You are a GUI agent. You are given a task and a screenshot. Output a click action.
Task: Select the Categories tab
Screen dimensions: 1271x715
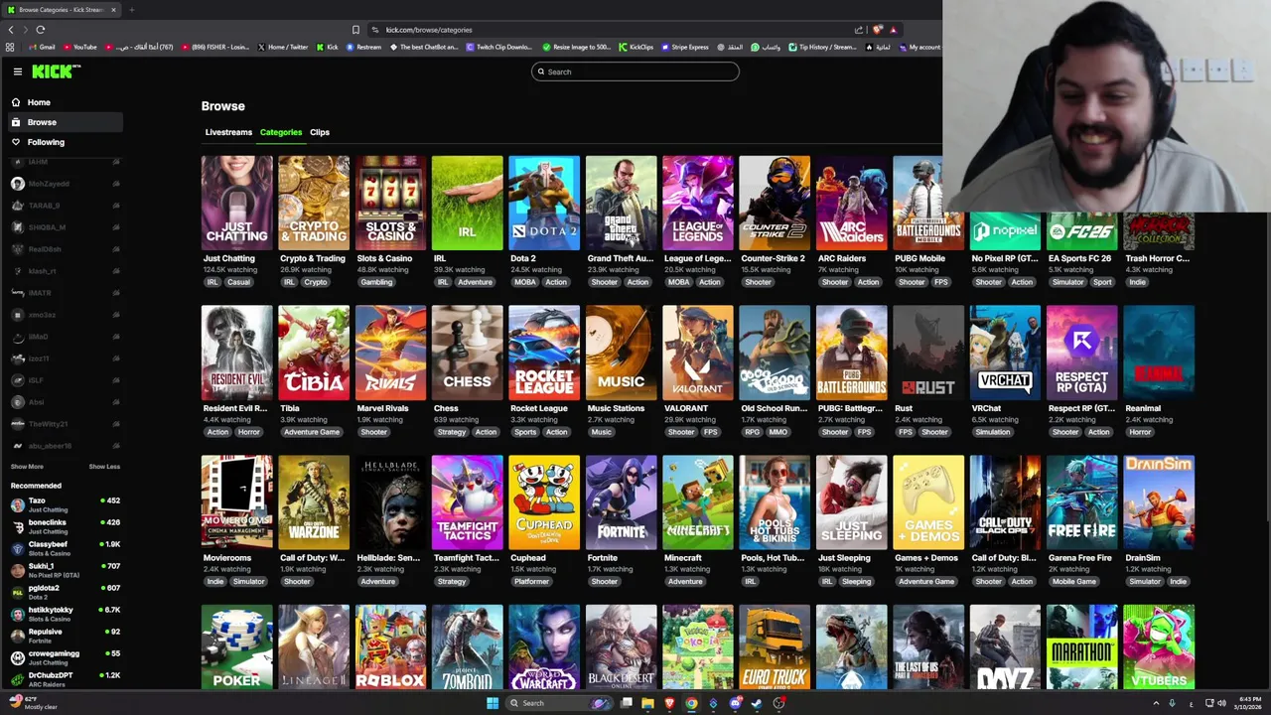click(x=281, y=132)
